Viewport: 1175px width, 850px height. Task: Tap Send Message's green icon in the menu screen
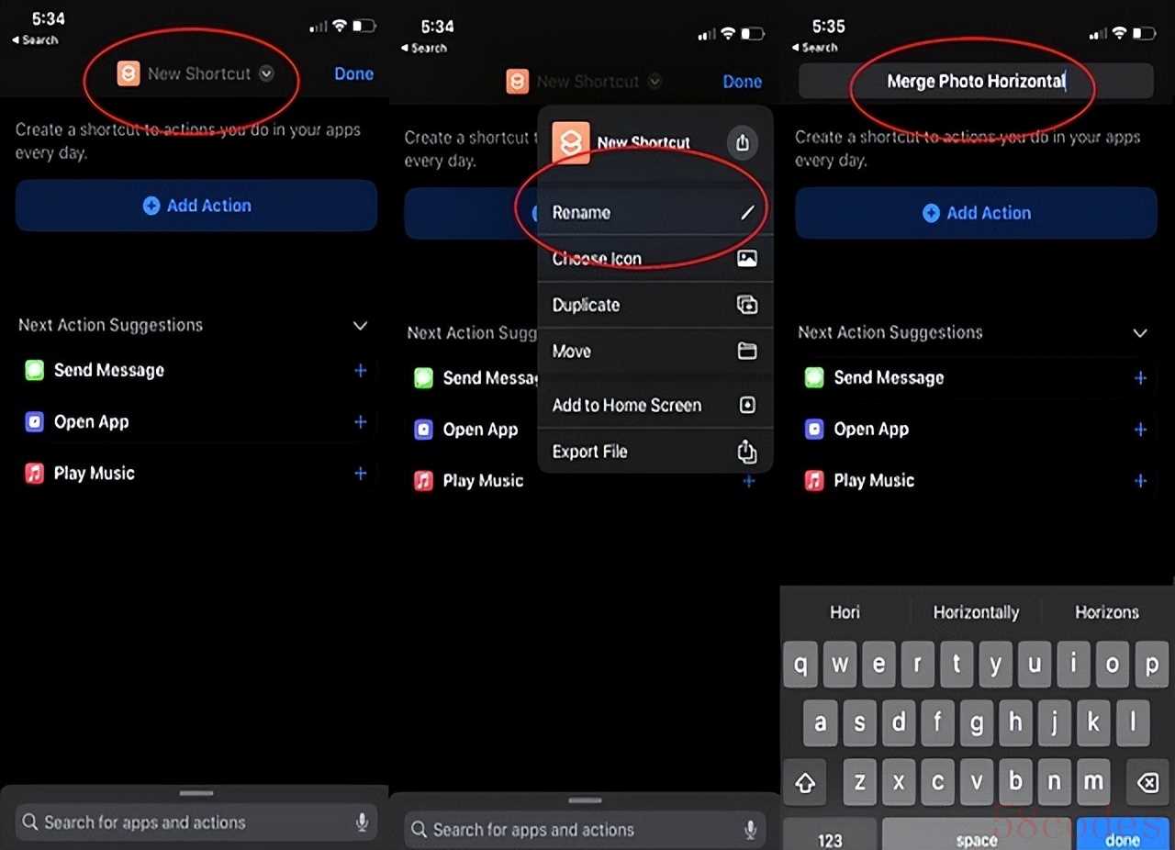[423, 378]
